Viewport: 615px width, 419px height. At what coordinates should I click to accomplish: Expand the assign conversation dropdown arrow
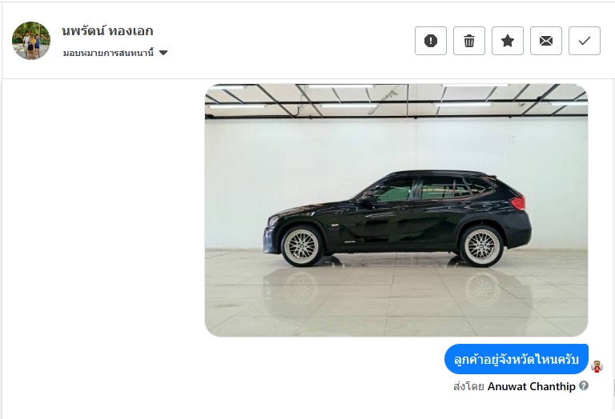(x=163, y=53)
